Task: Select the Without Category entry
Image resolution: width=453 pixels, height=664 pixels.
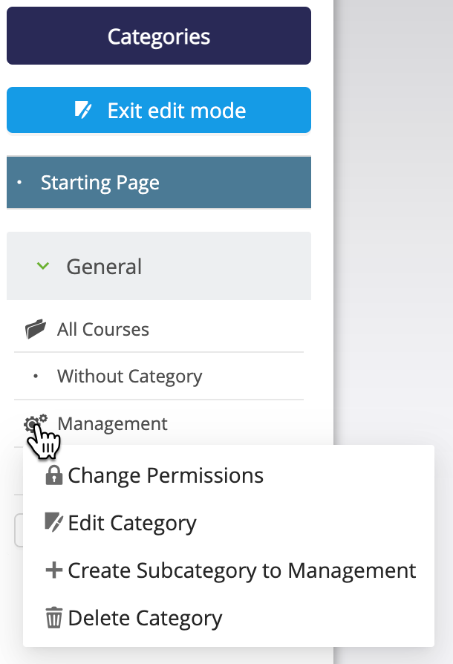Action: (129, 377)
